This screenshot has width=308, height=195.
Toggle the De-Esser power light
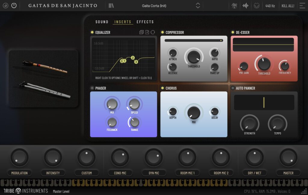click(233, 32)
